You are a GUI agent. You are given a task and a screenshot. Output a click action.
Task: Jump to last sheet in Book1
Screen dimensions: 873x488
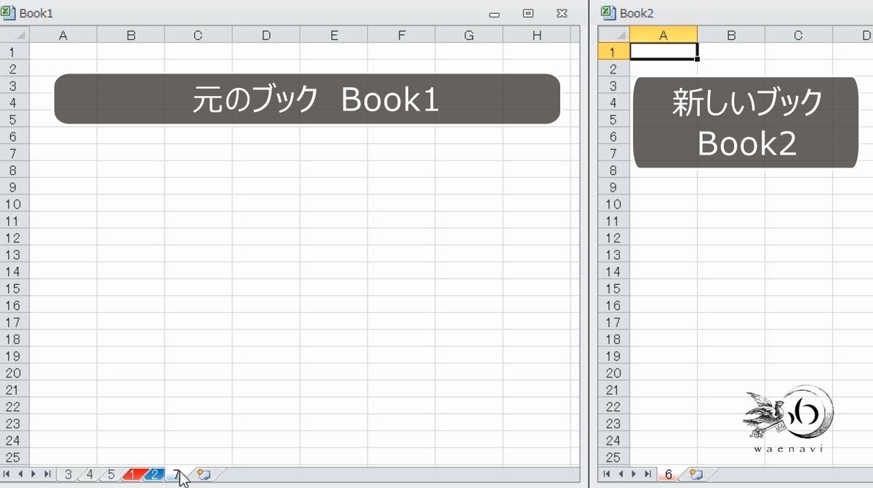coord(47,474)
